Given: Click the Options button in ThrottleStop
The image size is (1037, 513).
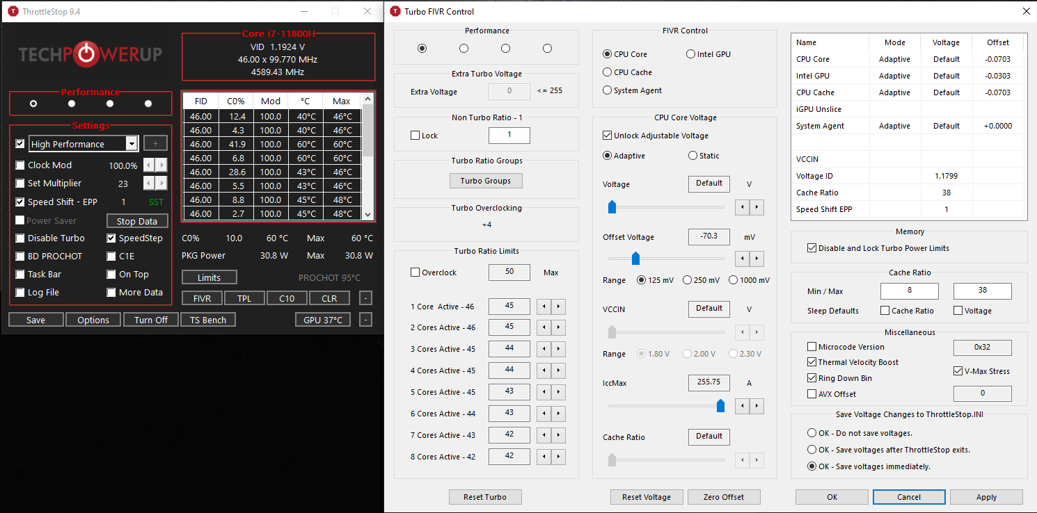Looking at the screenshot, I should pyautogui.click(x=93, y=320).
